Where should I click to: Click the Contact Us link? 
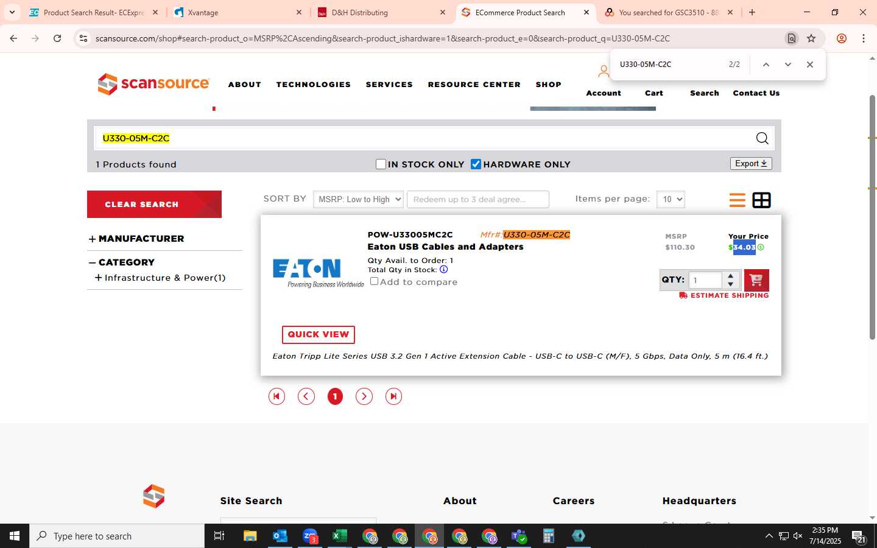click(x=756, y=93)
